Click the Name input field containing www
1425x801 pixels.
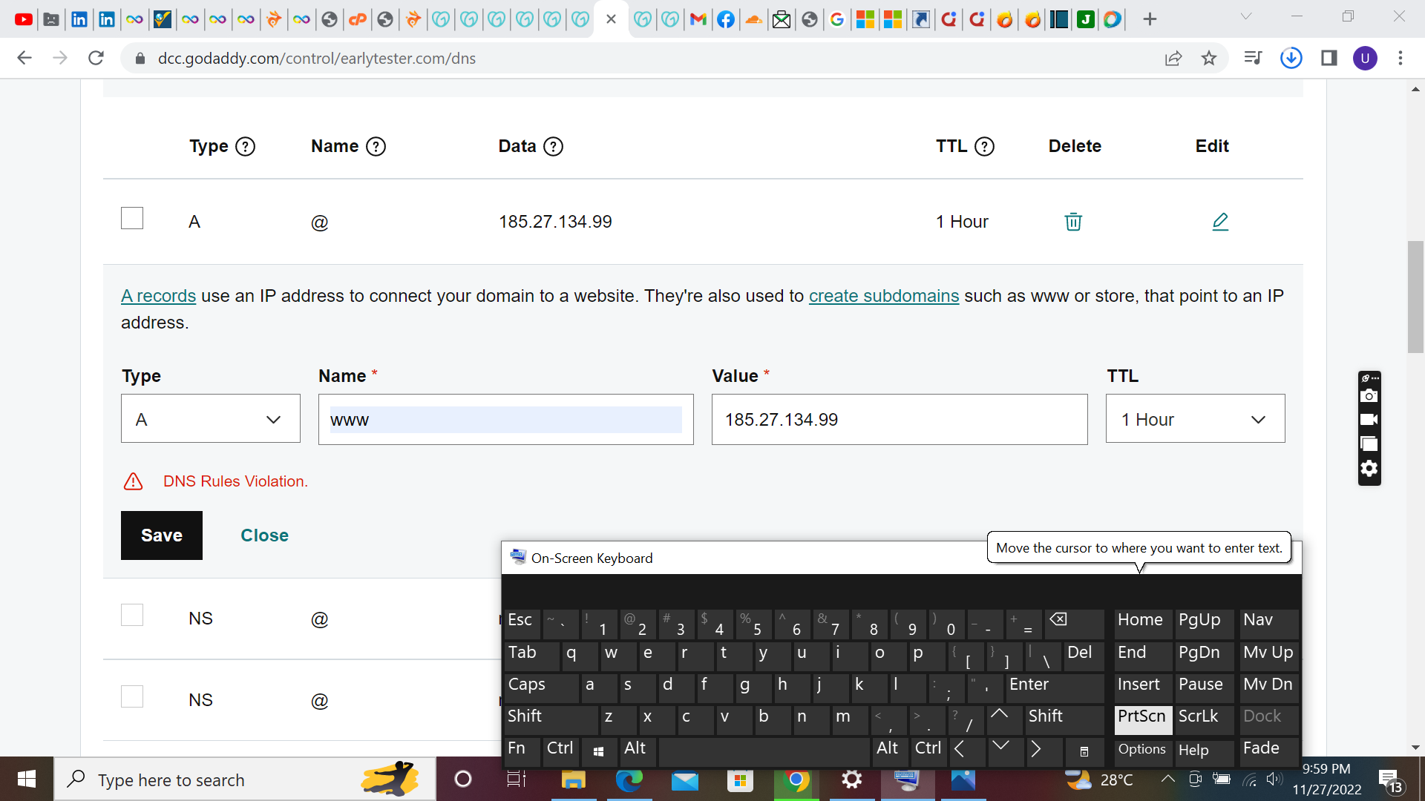[x=505, y=419]
